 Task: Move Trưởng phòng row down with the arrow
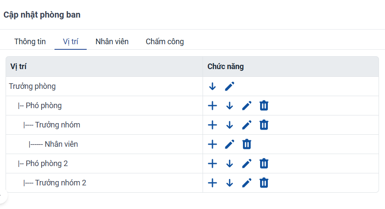coord(212,86)
